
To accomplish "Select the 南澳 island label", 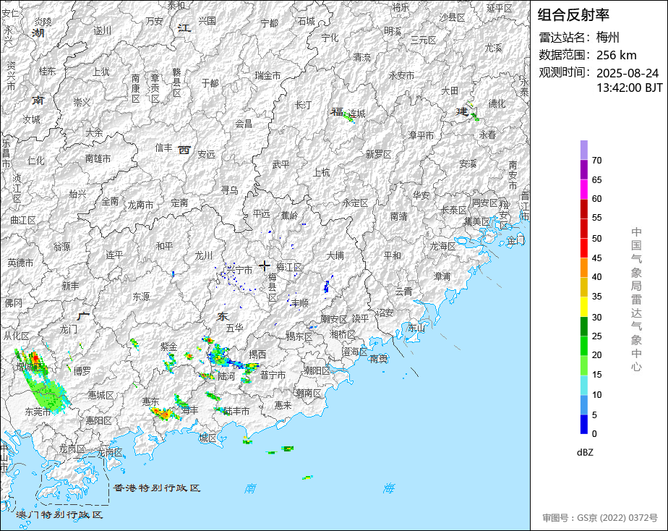I will coord(379,359).
